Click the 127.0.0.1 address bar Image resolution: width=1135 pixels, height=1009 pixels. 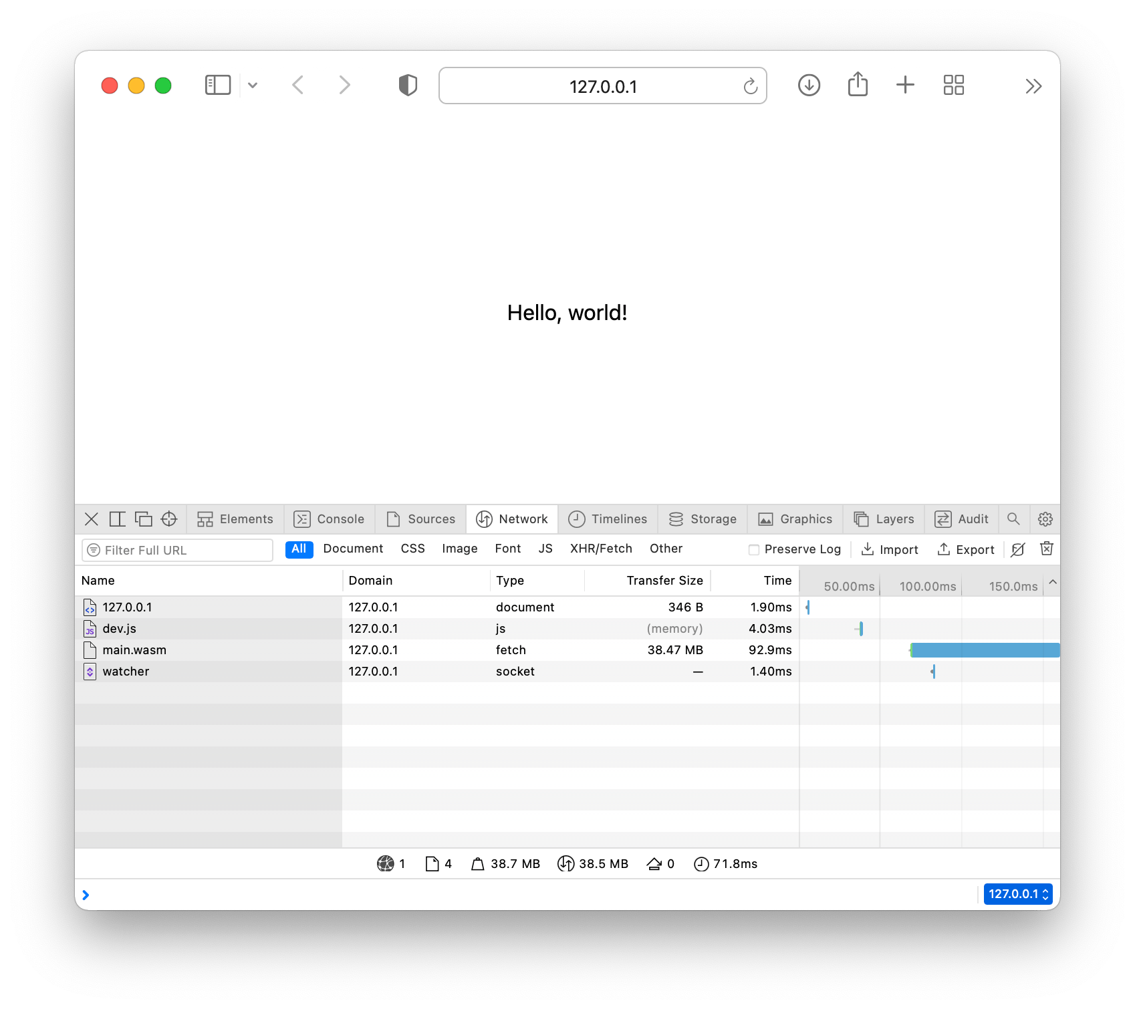click(x=602, y=86)
